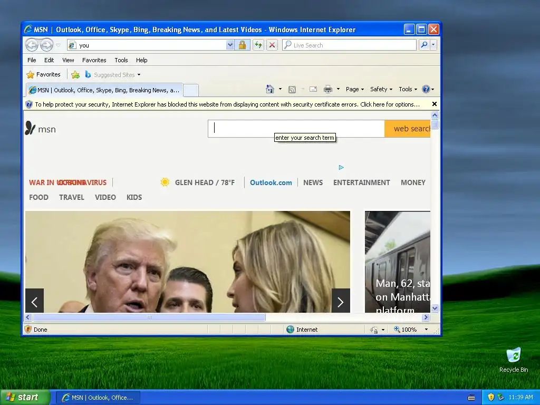Run search with the magnifier button
Viewport: 540px width, 405px height.
click(425, 45)
